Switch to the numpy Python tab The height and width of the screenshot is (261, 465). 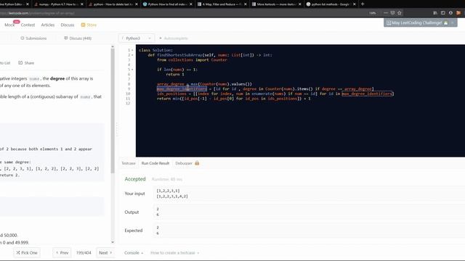[x=58, y=4]
